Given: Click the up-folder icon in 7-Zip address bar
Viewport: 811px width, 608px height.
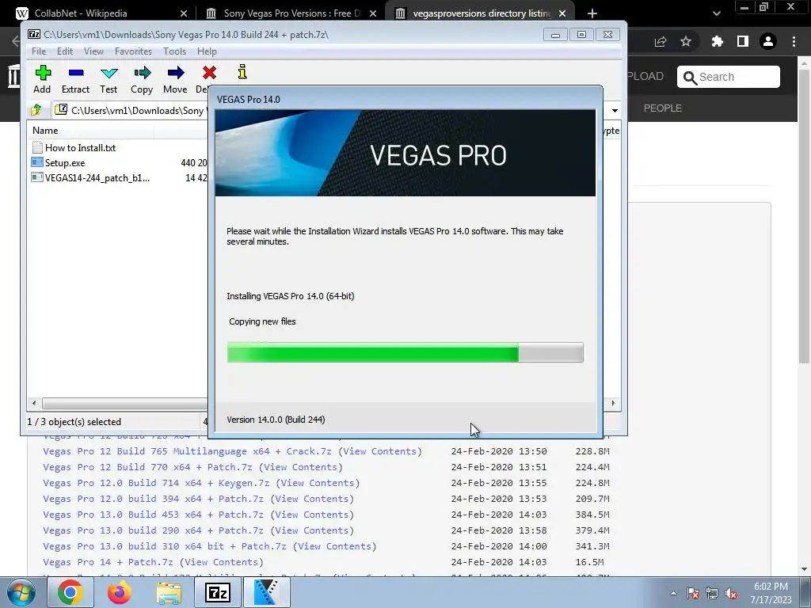Looking at the screenshot, I should pos(36,109).
